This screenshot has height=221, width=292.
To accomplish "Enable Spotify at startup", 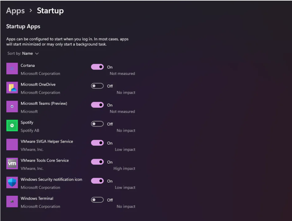I will click(x=97, y=124).
